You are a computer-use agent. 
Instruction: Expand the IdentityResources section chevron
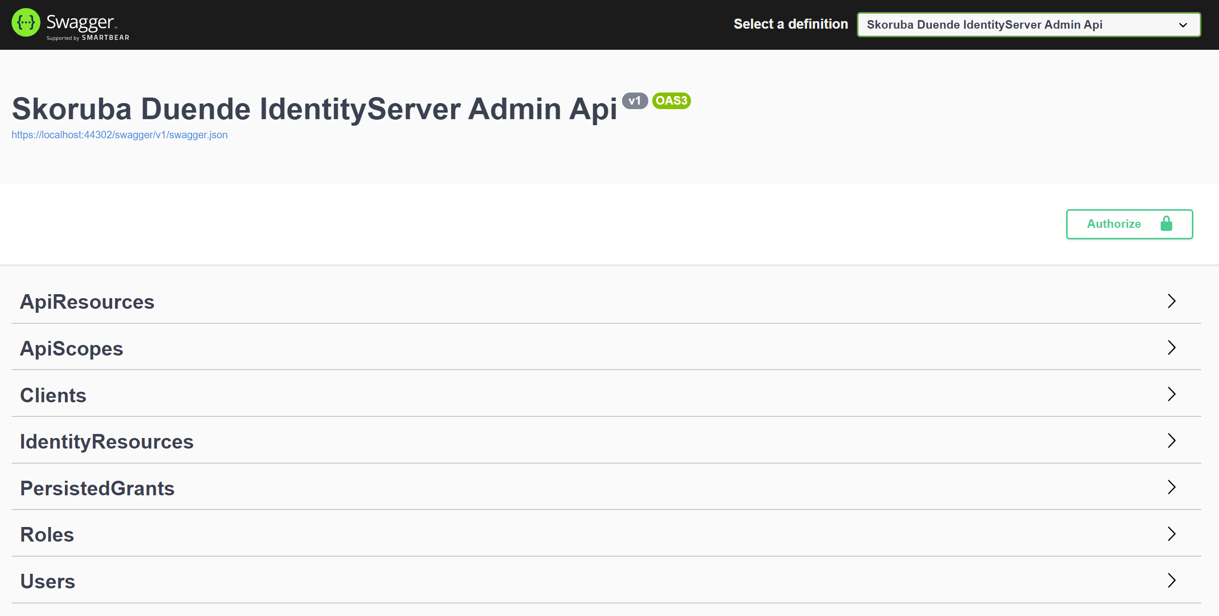coord(1172,441)
